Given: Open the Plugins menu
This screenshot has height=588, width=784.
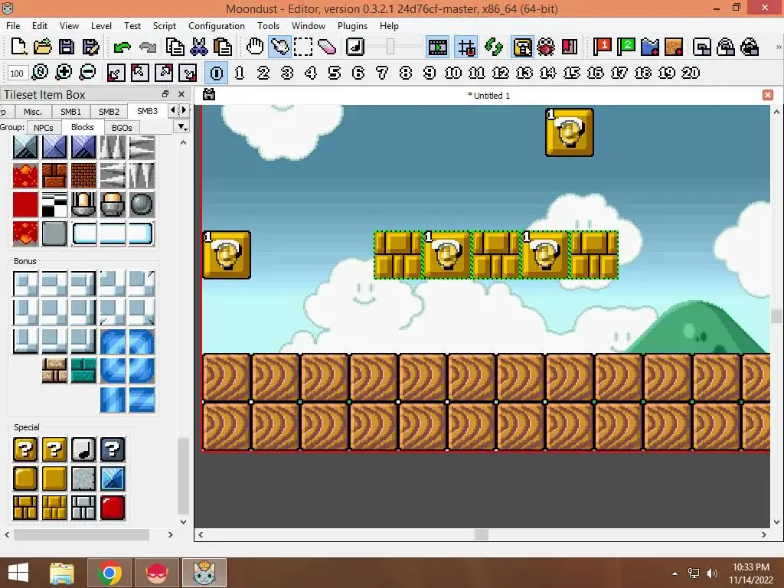Looking at the screenshot, I should (352, 25).
